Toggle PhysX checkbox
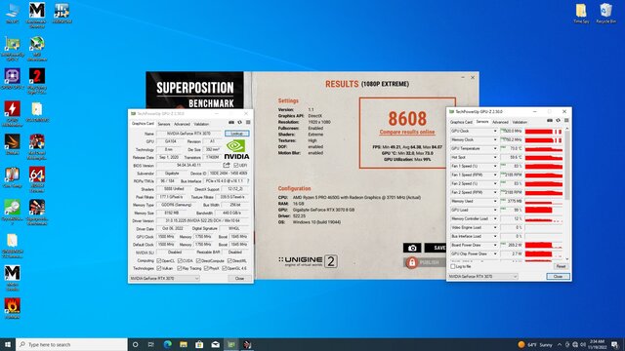The height and width of the screenshot is (351, 625). tap(206, 269)
